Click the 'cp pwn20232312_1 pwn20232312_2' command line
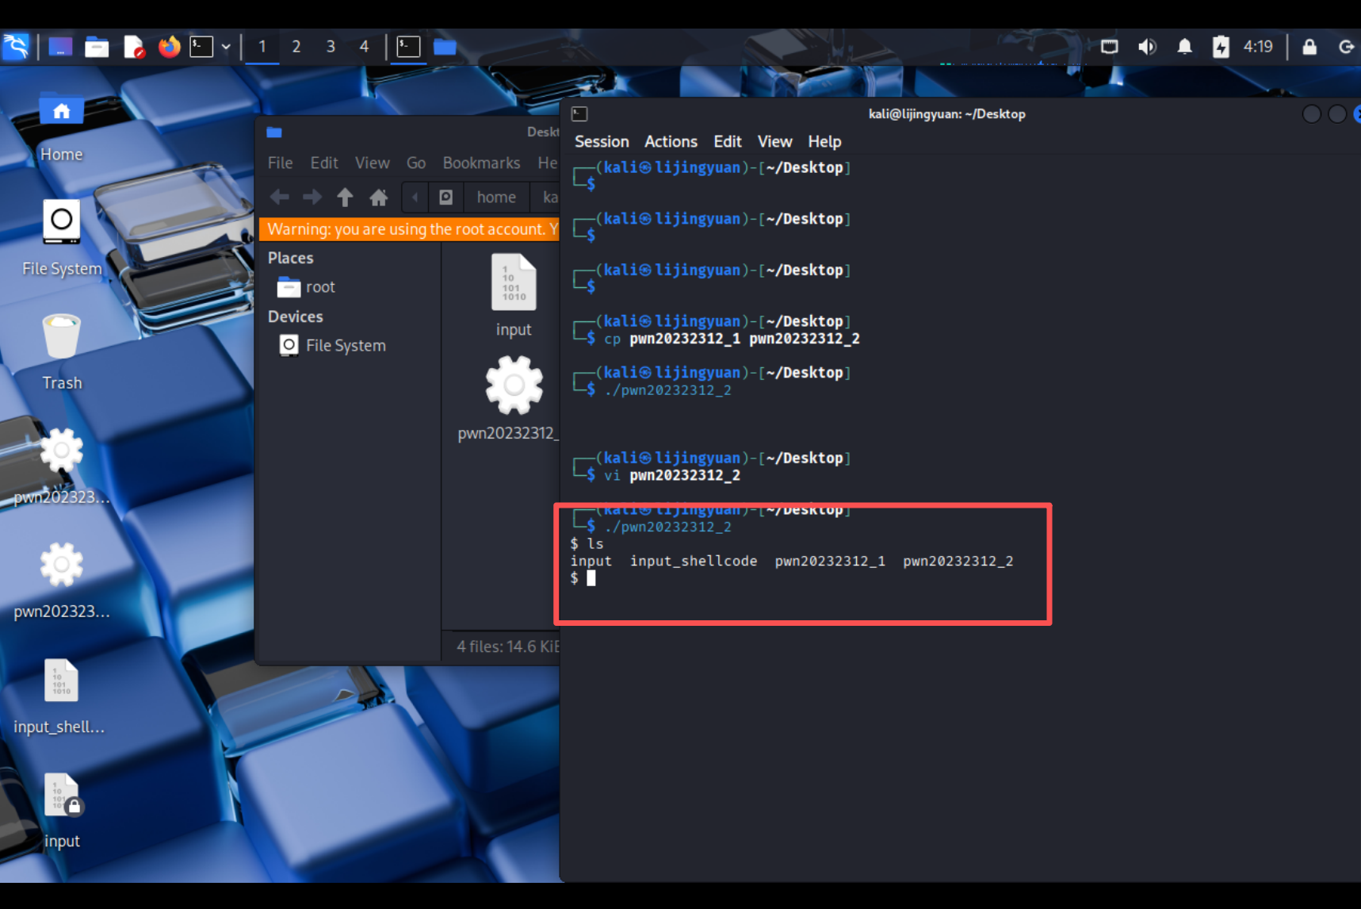The height and width of the screenshot is (909, 1361). [x=732, y=339]
